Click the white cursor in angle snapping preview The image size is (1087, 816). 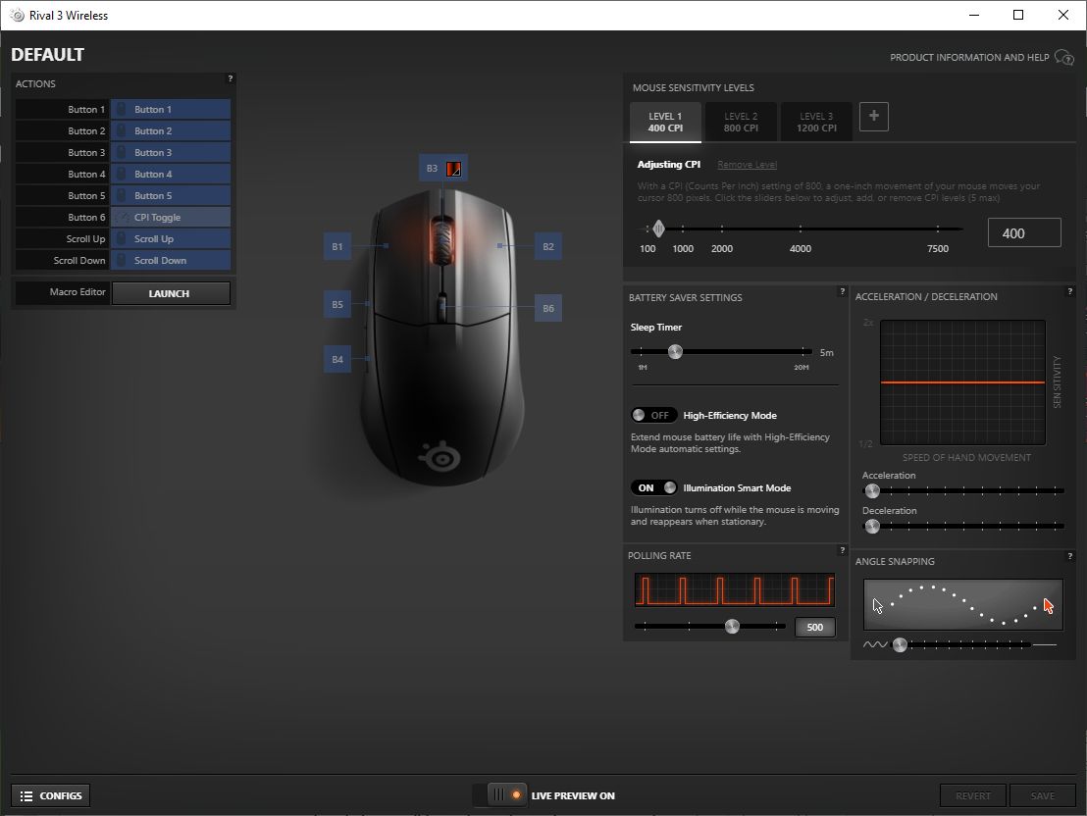click(x=878, y=606)
